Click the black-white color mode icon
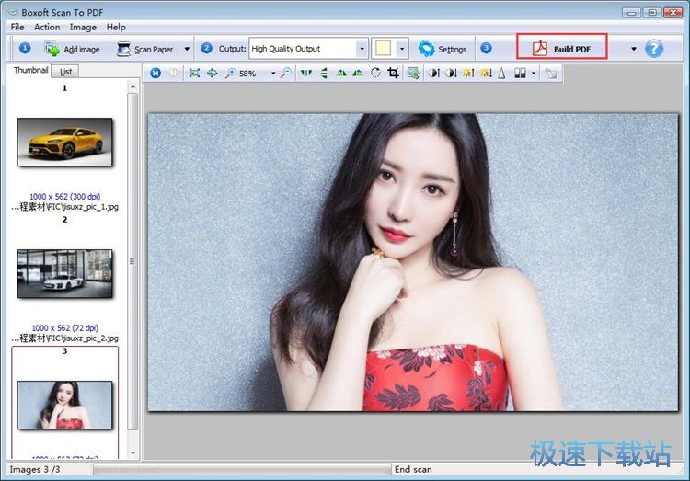690x481 pixels. 520,73
